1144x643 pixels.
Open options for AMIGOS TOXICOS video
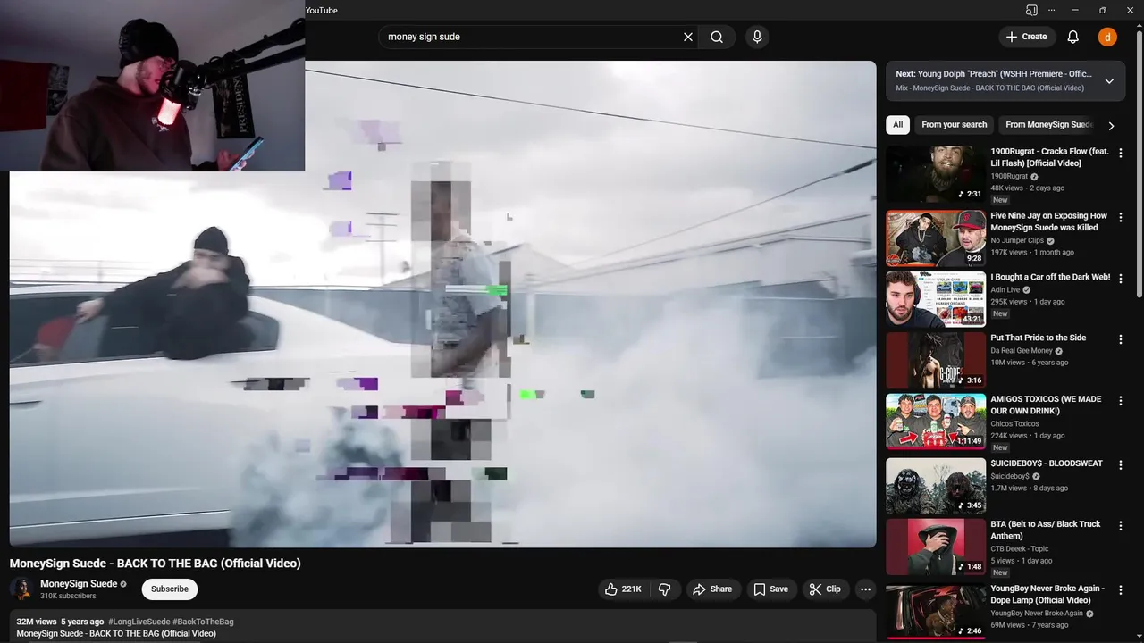coord(1121,402)
